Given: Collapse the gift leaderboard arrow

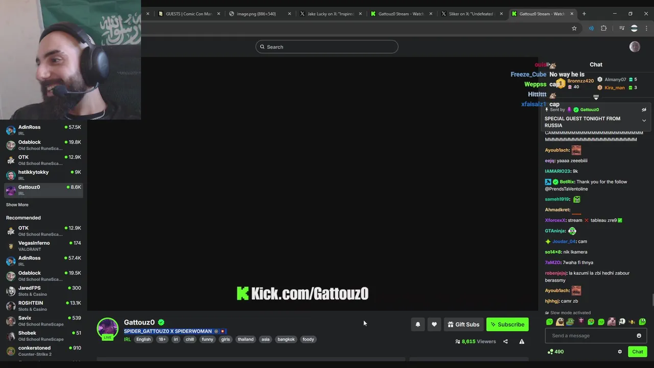Looking at the screenshot, I should (596, 97).
